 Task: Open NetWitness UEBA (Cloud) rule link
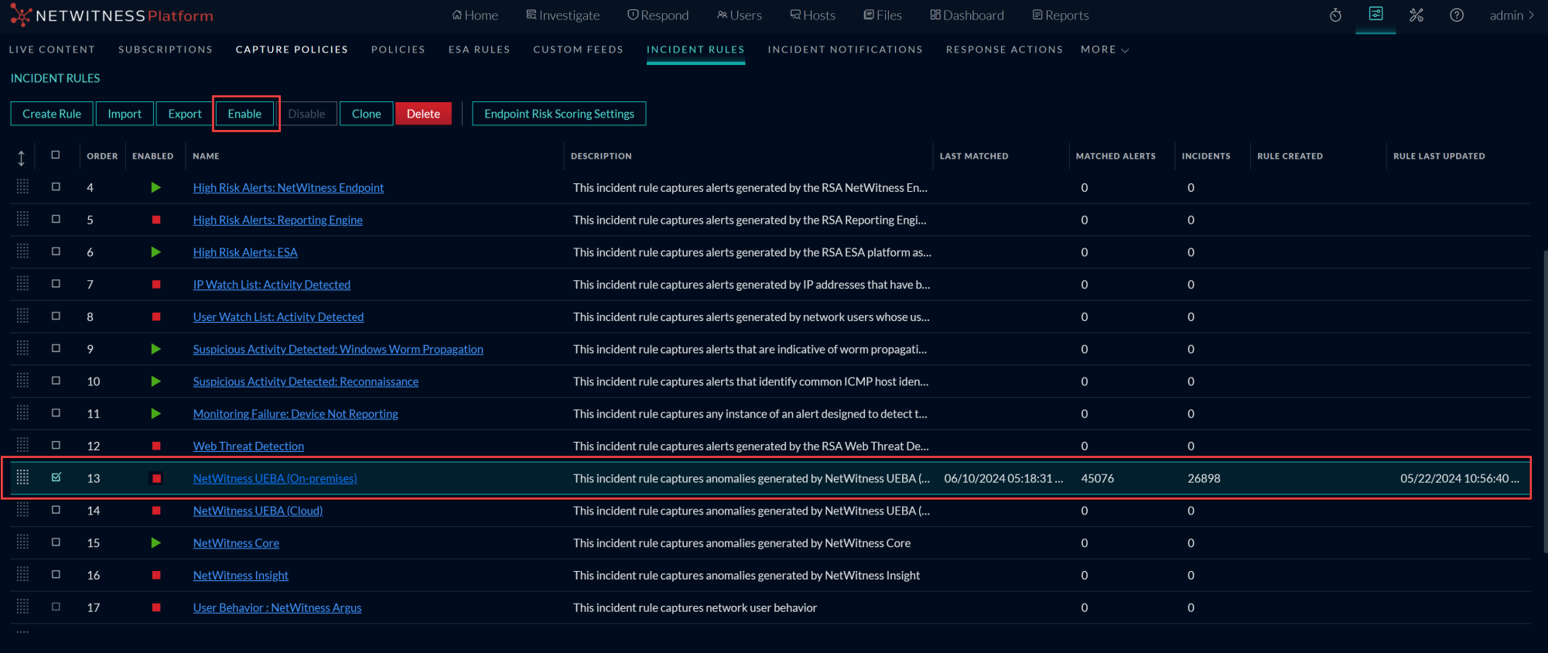coord(258,511)
